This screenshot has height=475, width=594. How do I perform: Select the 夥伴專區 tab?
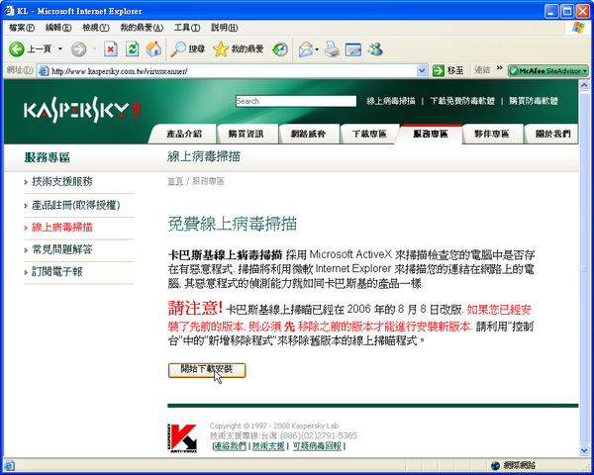click(492, 134)
